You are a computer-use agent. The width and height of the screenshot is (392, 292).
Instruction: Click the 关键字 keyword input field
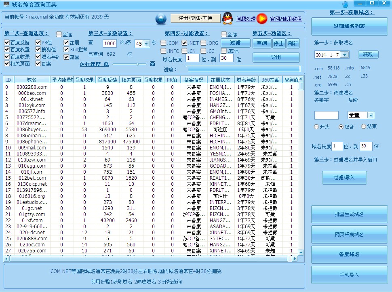[x=326, y=115]
